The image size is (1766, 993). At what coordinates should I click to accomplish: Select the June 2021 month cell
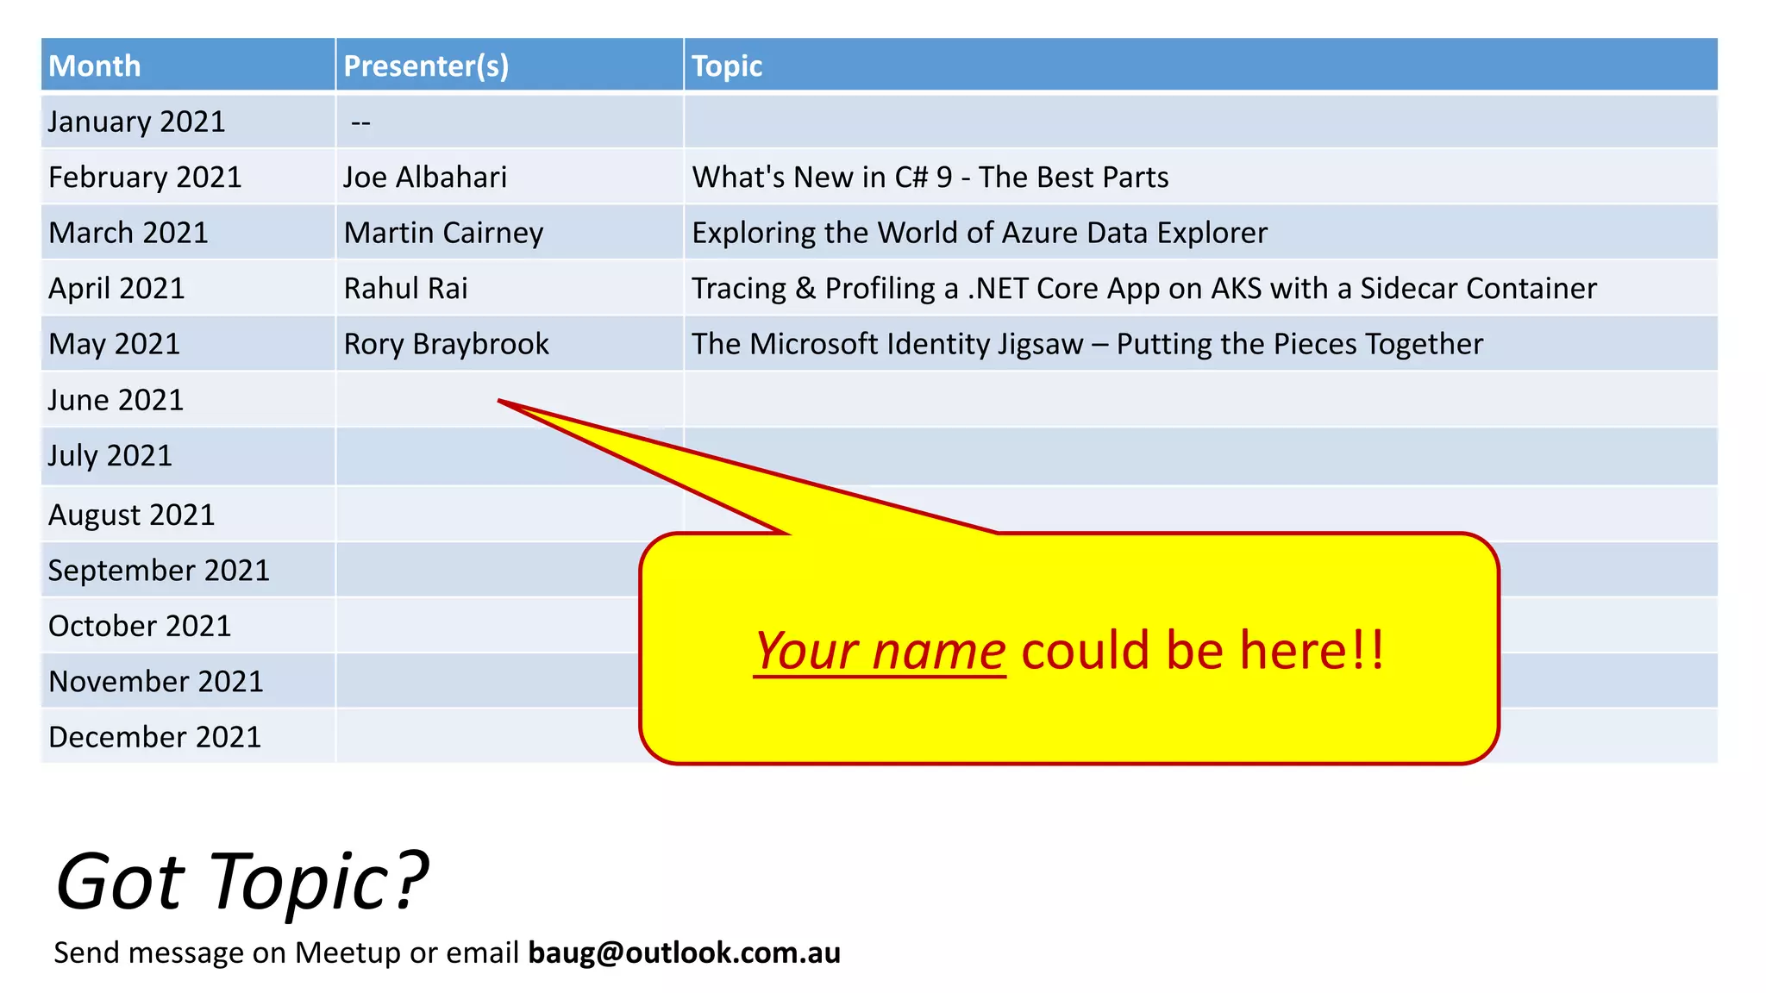(x=116, y=400)
